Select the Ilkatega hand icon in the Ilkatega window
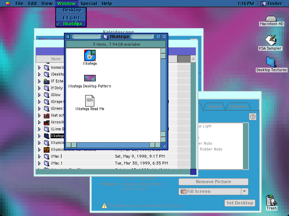Screen dimensions: 289x216 click(x=90, y=55)
